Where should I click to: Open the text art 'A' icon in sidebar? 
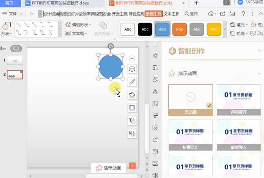click(x=155, y=92)
